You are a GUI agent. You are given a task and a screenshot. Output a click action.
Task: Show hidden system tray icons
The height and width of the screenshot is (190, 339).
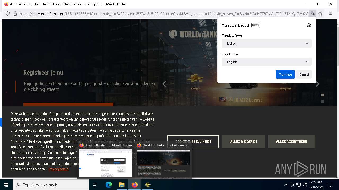[286, 185]
